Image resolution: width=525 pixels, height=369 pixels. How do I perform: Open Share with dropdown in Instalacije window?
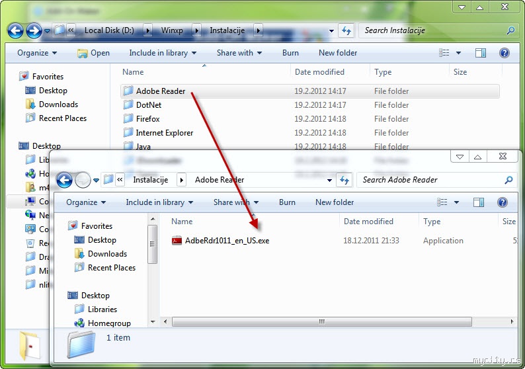[x=239, y=53]
